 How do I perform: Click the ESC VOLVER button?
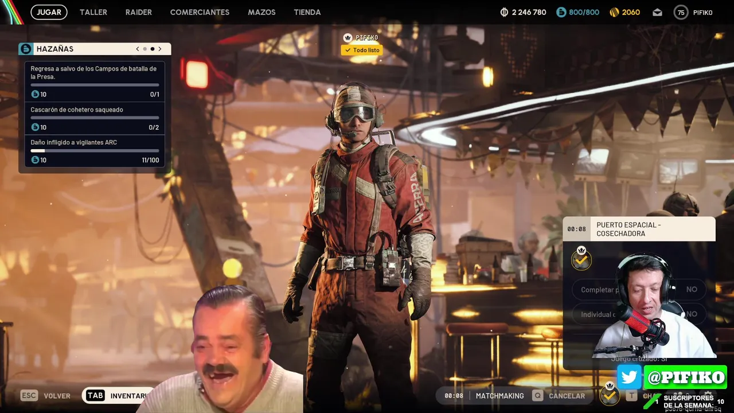click(x=45, y=396)
